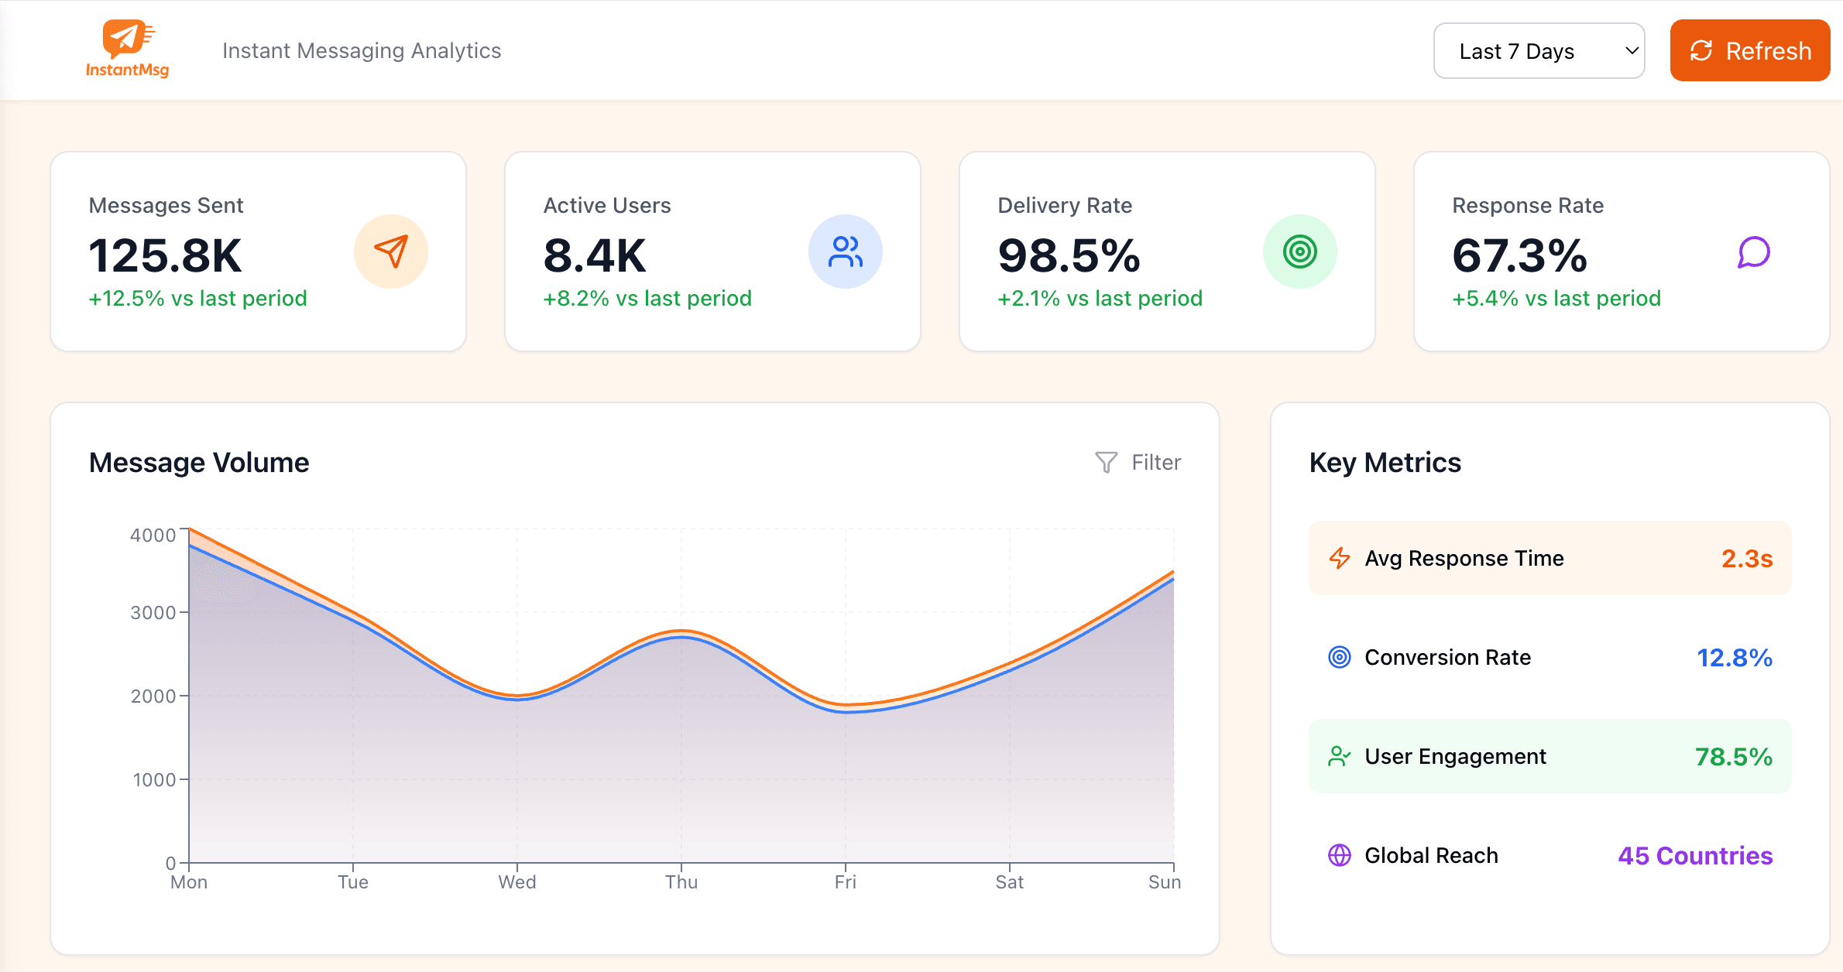The width and height of the screenshot is (1843, 972).
Task: Click the Response Rate chat bubble icon
Action: point(1753,252)
